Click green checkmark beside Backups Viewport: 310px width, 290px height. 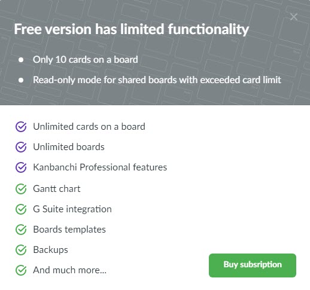point(21,250)
